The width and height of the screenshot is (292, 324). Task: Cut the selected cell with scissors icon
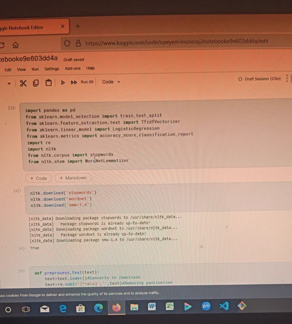click(x=23, y=83)
